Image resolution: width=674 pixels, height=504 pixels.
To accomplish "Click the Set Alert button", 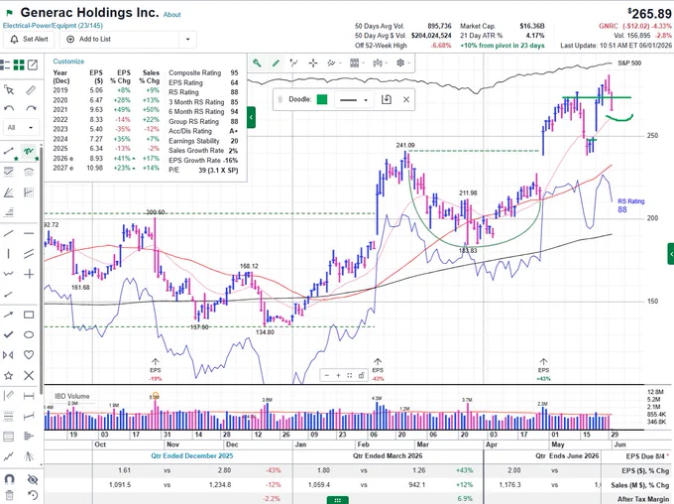I will [29, 39].
